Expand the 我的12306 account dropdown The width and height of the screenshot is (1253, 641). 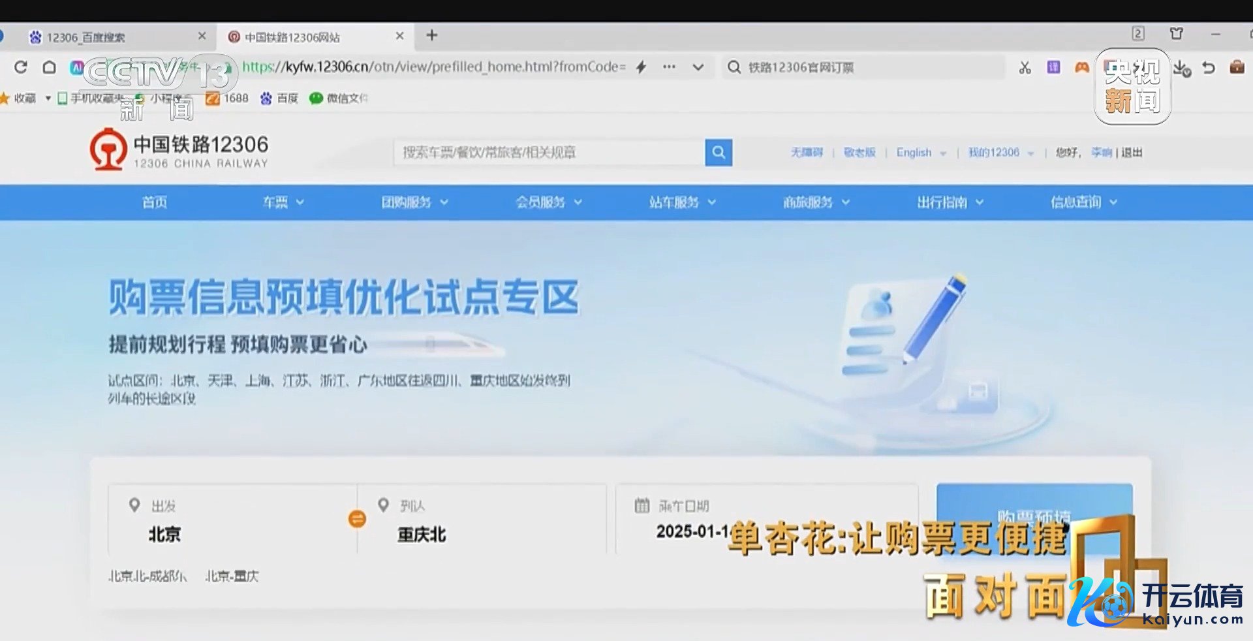(x=1000, y=153)
